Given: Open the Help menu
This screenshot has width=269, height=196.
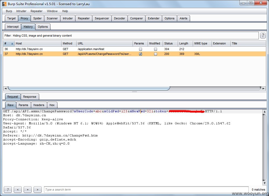Looking at the screenshot, I should tap(65, 11).
